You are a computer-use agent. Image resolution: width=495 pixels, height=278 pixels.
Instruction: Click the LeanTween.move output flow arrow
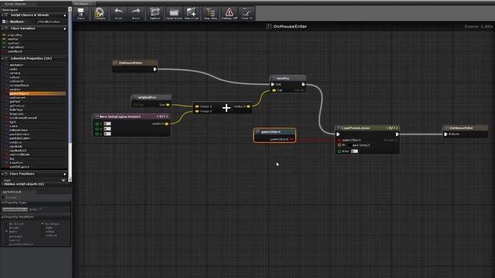click(x=397, y=134)
